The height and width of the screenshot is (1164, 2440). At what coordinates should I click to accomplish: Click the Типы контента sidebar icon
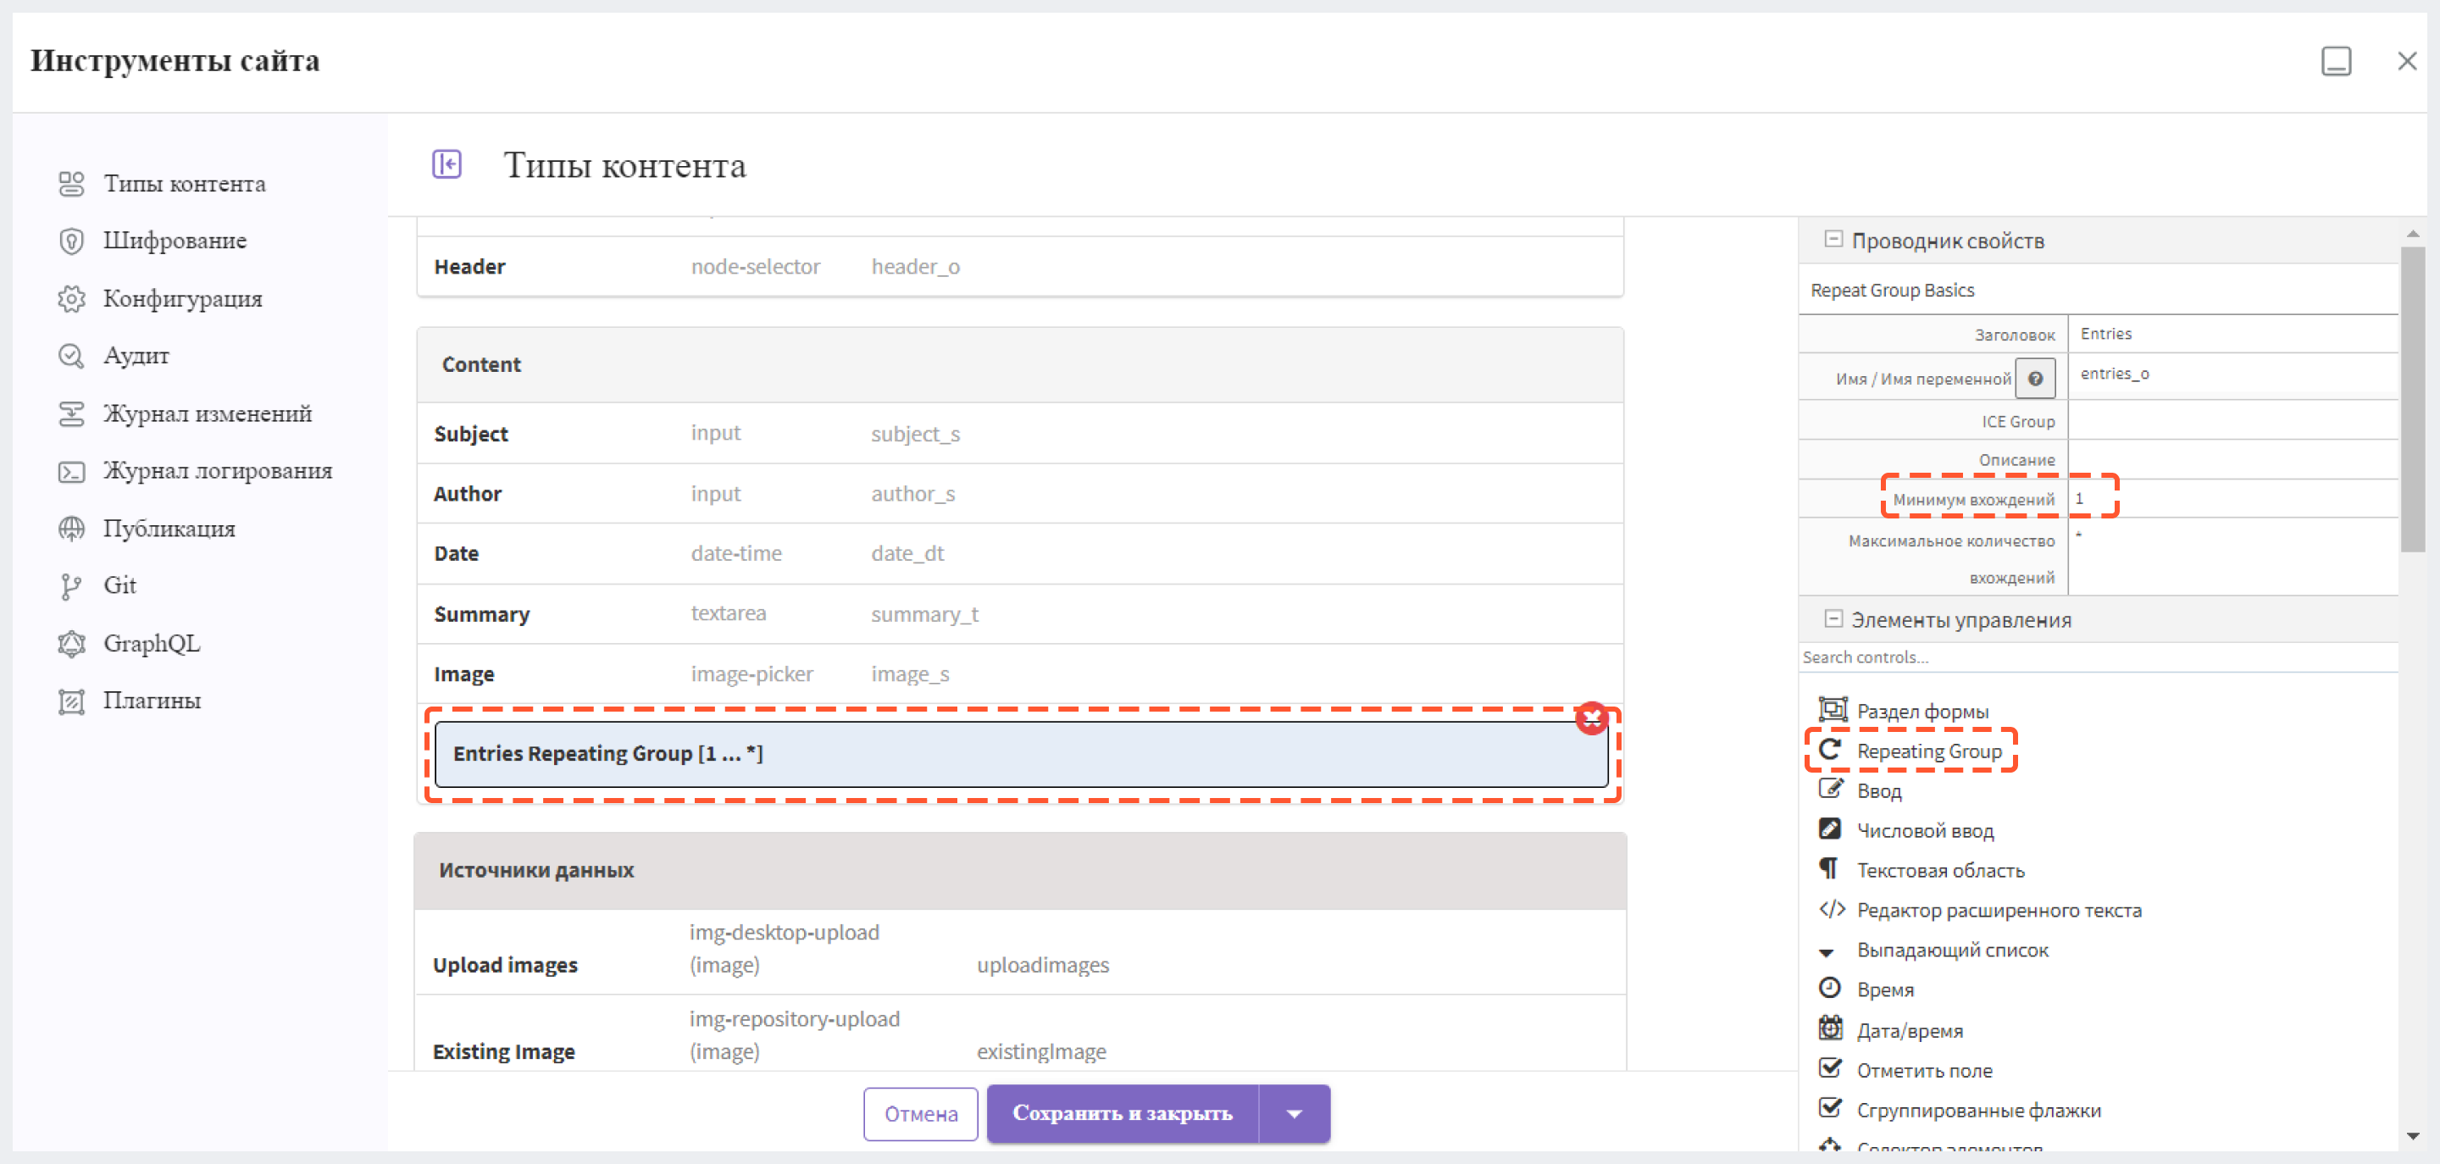tap(71, 184)
